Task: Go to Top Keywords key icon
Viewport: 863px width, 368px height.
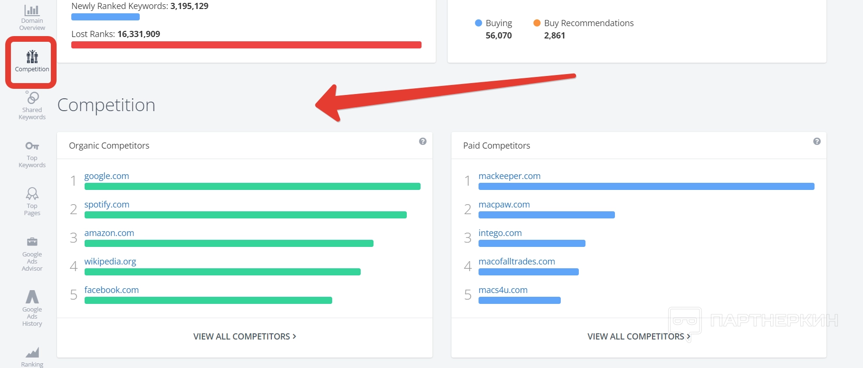Action: pyautogui.click(x=32, y=146)
